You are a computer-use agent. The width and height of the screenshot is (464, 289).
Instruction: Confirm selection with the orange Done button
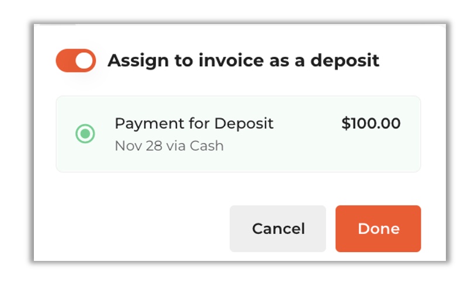378,229
